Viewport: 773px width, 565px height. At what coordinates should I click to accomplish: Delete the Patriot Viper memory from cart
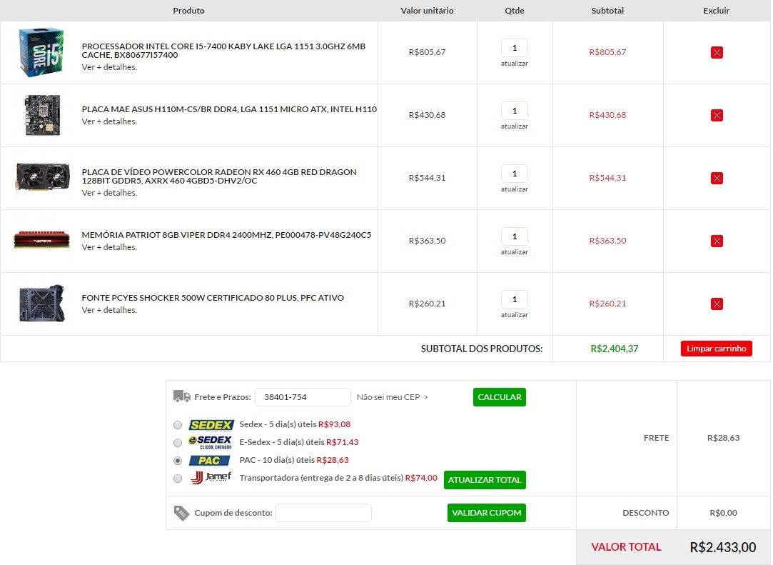(717, 241)
